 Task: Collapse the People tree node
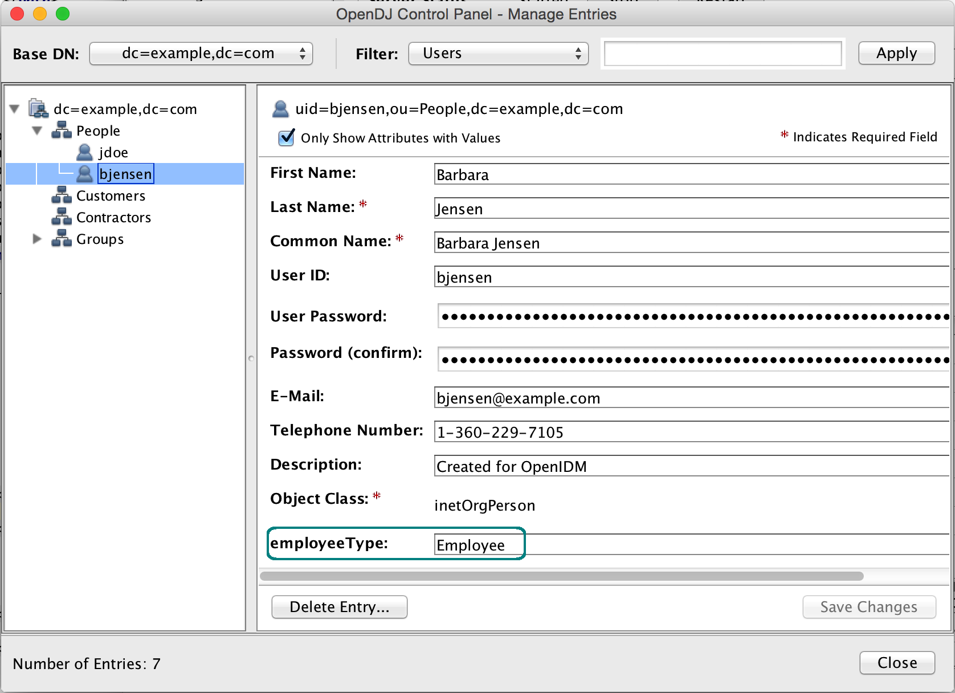[x=38, y=131]
